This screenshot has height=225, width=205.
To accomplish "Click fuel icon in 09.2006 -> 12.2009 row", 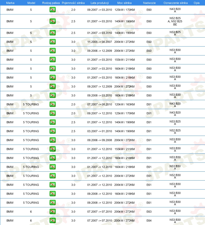I will [x=52, y=51].
